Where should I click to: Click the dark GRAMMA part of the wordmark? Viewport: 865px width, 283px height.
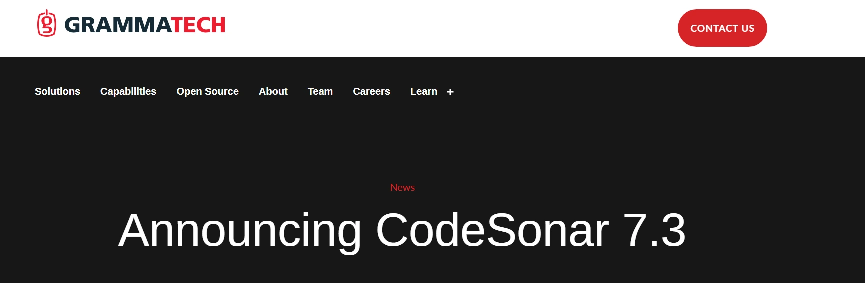[118, 25]
